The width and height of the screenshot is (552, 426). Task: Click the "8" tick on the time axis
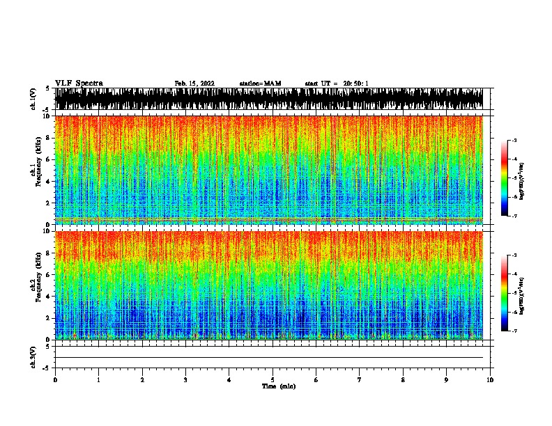click(403, 380)
